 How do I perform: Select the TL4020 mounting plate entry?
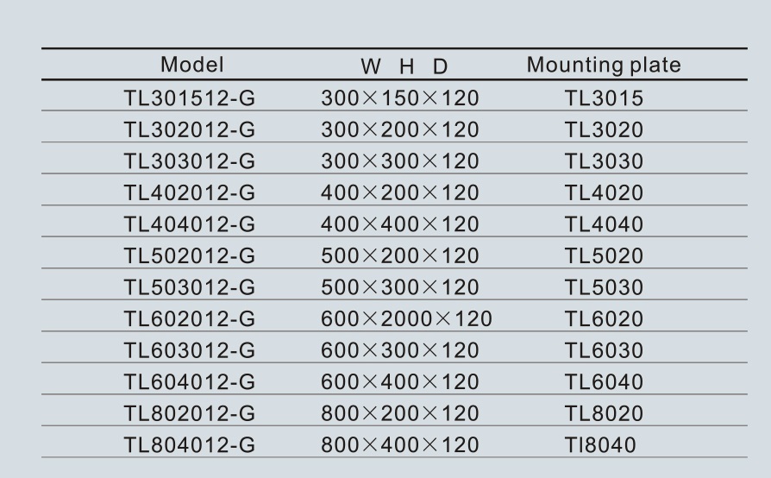(604, 192)
